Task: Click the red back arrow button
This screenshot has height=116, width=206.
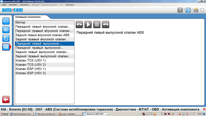Action: click(6, 100)
